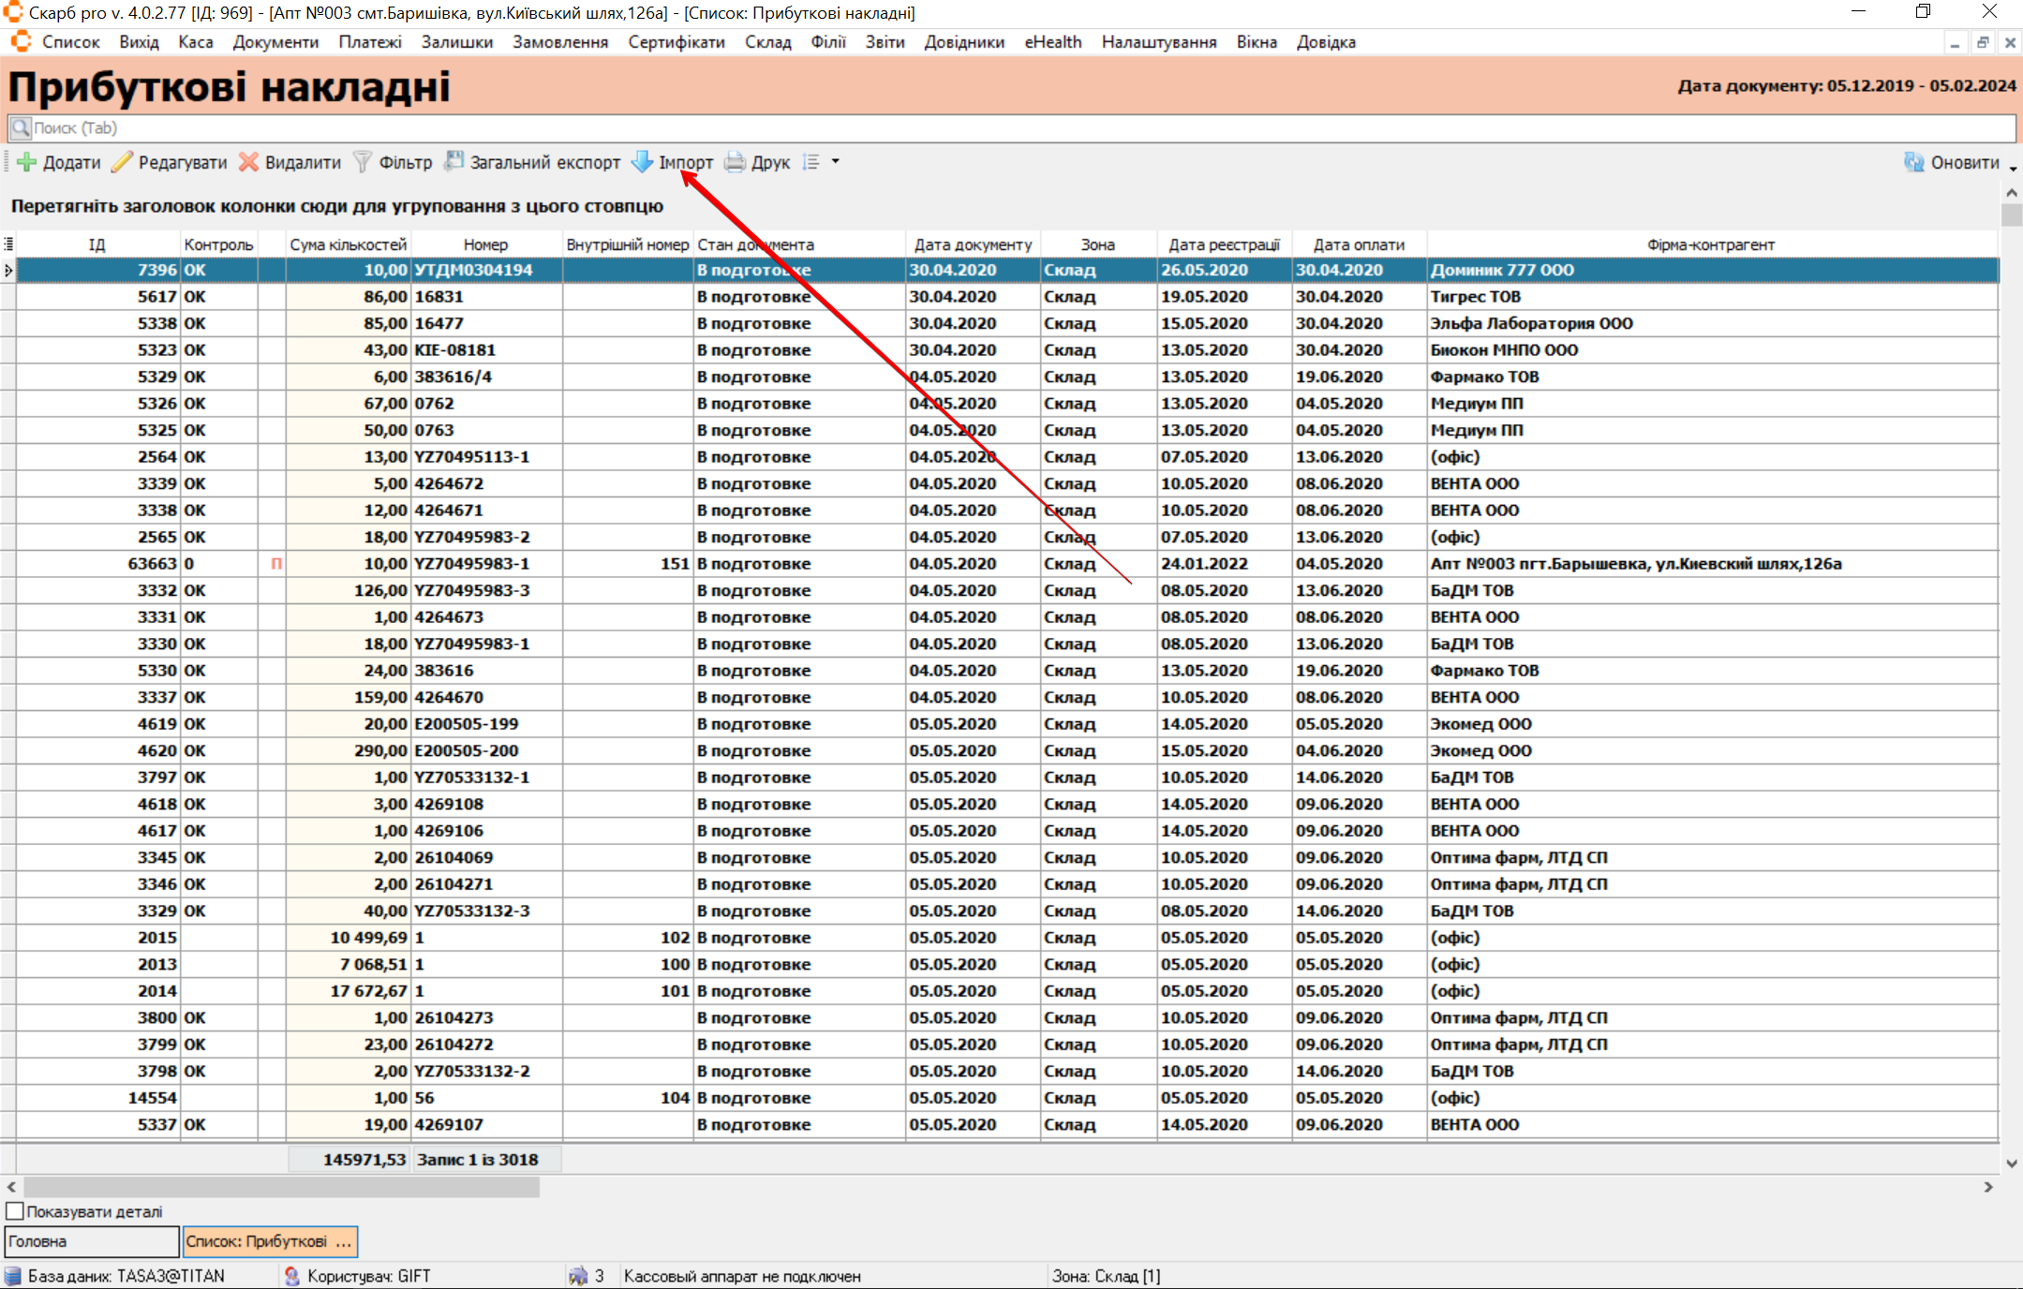The width and height of the screenshot is (2023, 1289).
Task: Expand the toolbar overflow arrow under Оновити
Action: (2013, 170)
